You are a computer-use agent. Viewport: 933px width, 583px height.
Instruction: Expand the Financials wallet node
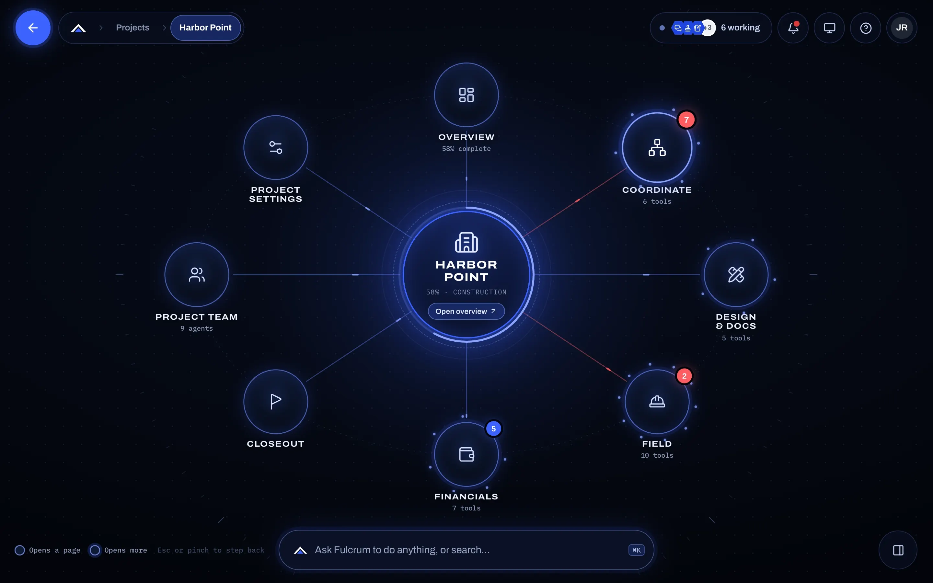(x=466, y=455)
